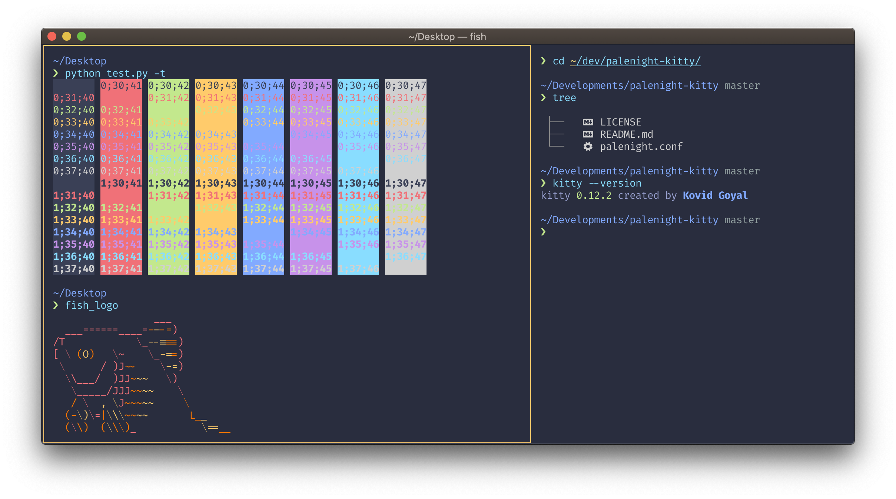Click the bold '1;36;40' cell
Image resolution: width=896 pixels, height=499 pixels.
(x=74, y=257)
